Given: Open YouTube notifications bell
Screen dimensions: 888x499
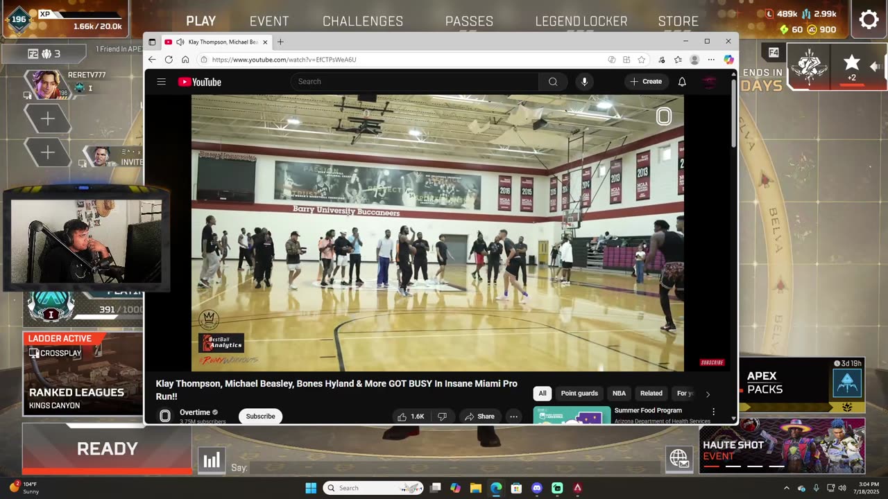Looking at the screenshot, I should 682,82.
